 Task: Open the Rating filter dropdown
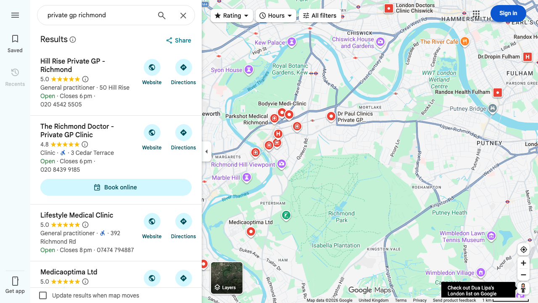point(232,16)
